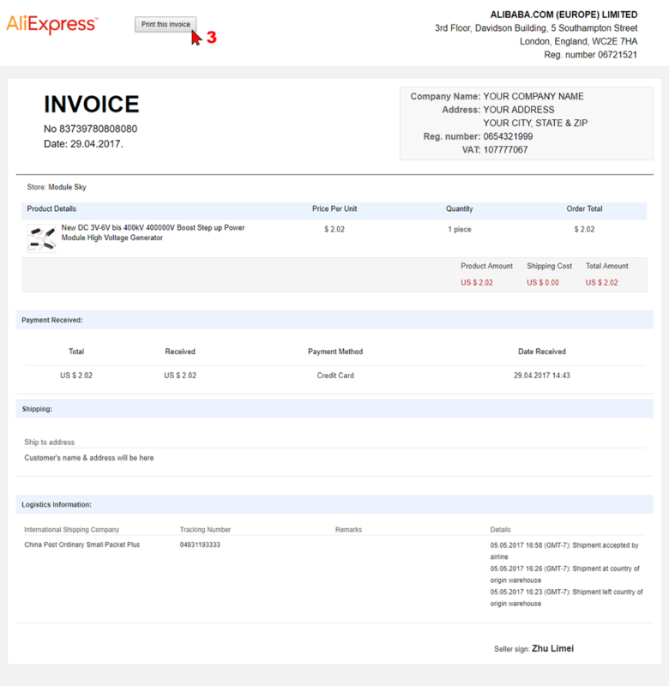Click the Payment Method column header
Screen dimensions: 669x686
click(x=335, y=352)
